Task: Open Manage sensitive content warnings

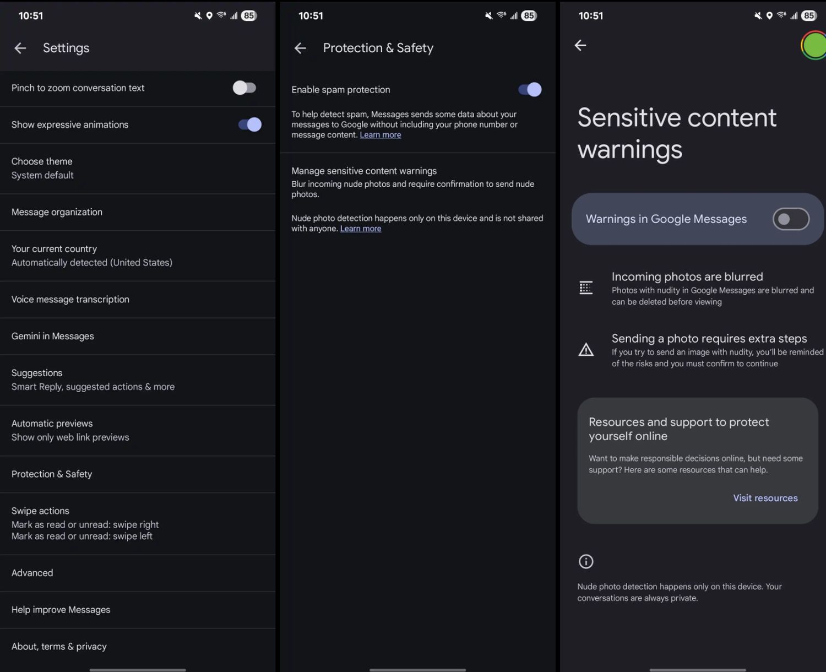Action: [417, 182]
